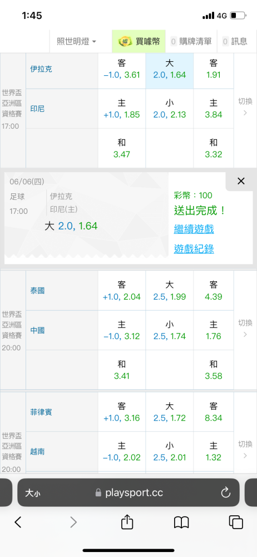Tap Safari back arrow
Image resolution: width=257 pixels, height=557 pixels.
pos(18,522)
